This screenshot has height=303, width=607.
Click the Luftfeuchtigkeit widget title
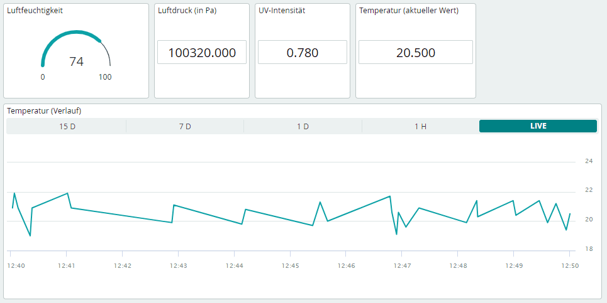point(35,11)
